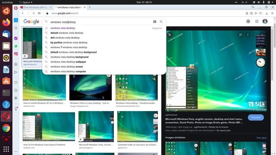Open bookmarks heart in Opera sidebar

tap(16, 82)
